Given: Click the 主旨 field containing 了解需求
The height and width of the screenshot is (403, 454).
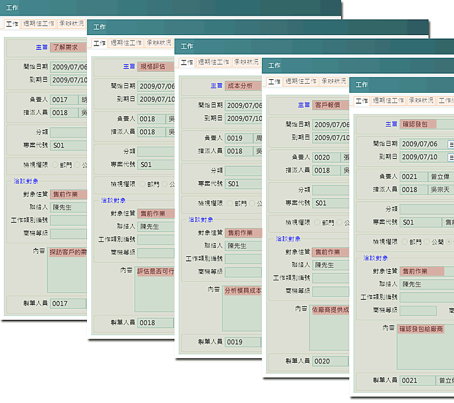Looking at the screenshot, I should [68, 47].
